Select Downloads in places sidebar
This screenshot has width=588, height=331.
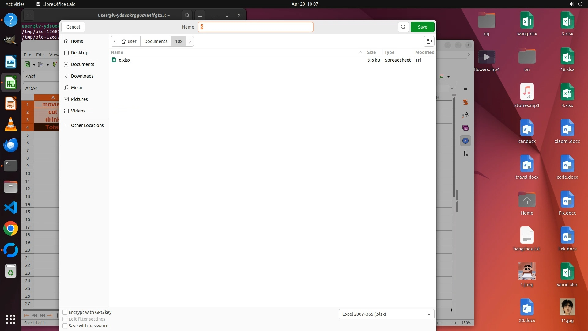pos(82,76)
